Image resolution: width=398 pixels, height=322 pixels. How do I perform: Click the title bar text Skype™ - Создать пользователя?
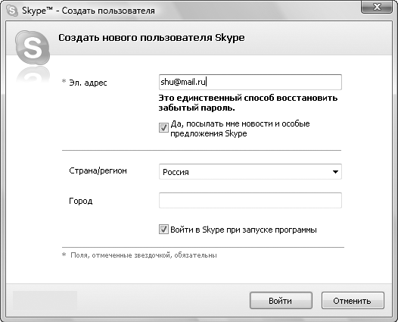click(89, 11)
